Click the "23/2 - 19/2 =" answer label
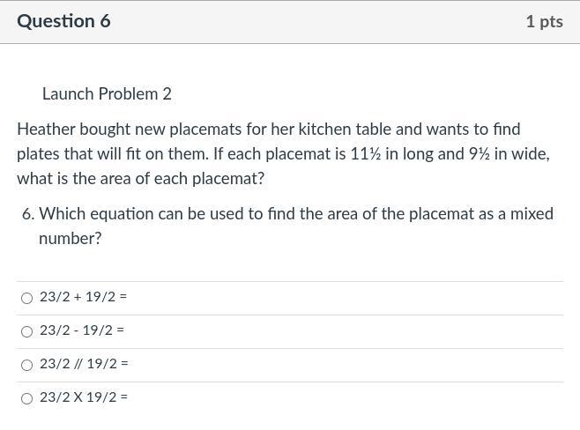Screen dimensions: 580x430 [x=82, y=330]
